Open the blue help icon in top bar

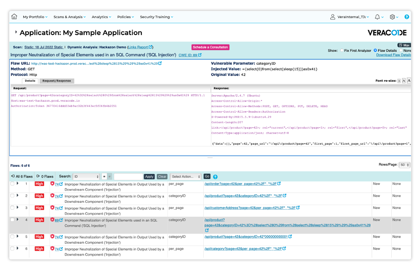pos(407,17)
